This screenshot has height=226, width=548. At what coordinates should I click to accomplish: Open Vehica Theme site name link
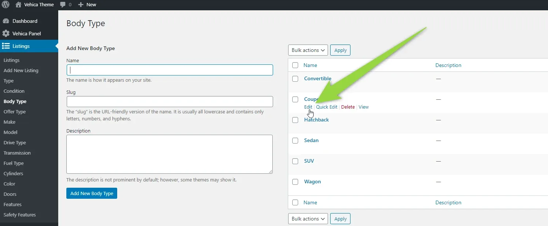coord(39,5)
